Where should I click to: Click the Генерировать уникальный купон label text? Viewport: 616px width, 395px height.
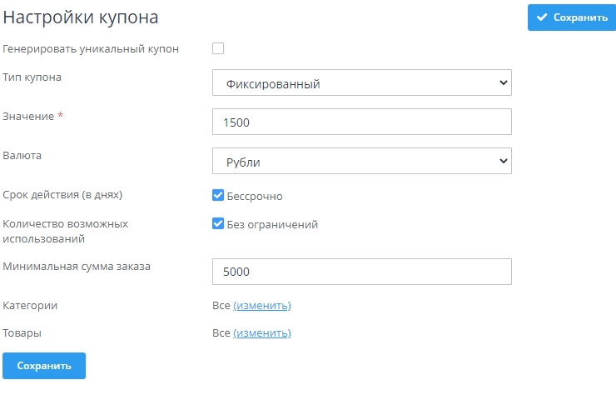91,49
